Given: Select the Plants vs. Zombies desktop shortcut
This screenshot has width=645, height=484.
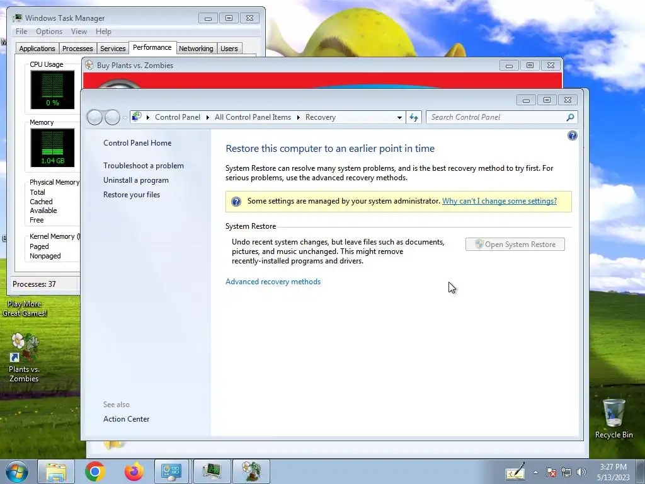Looking at the screenshot, I should [24, 357].
